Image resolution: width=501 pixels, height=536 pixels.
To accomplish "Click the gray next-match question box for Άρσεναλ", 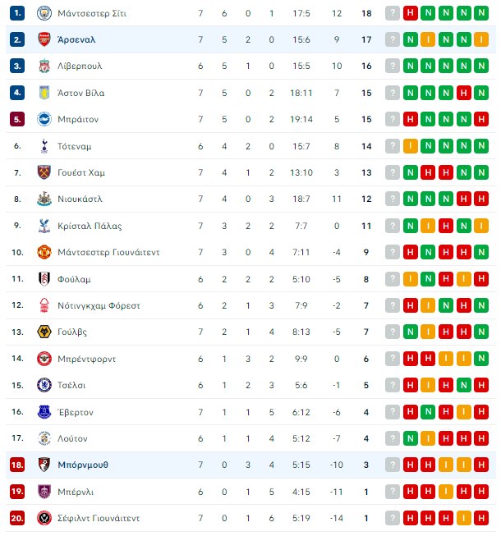I will click(393, 39).
